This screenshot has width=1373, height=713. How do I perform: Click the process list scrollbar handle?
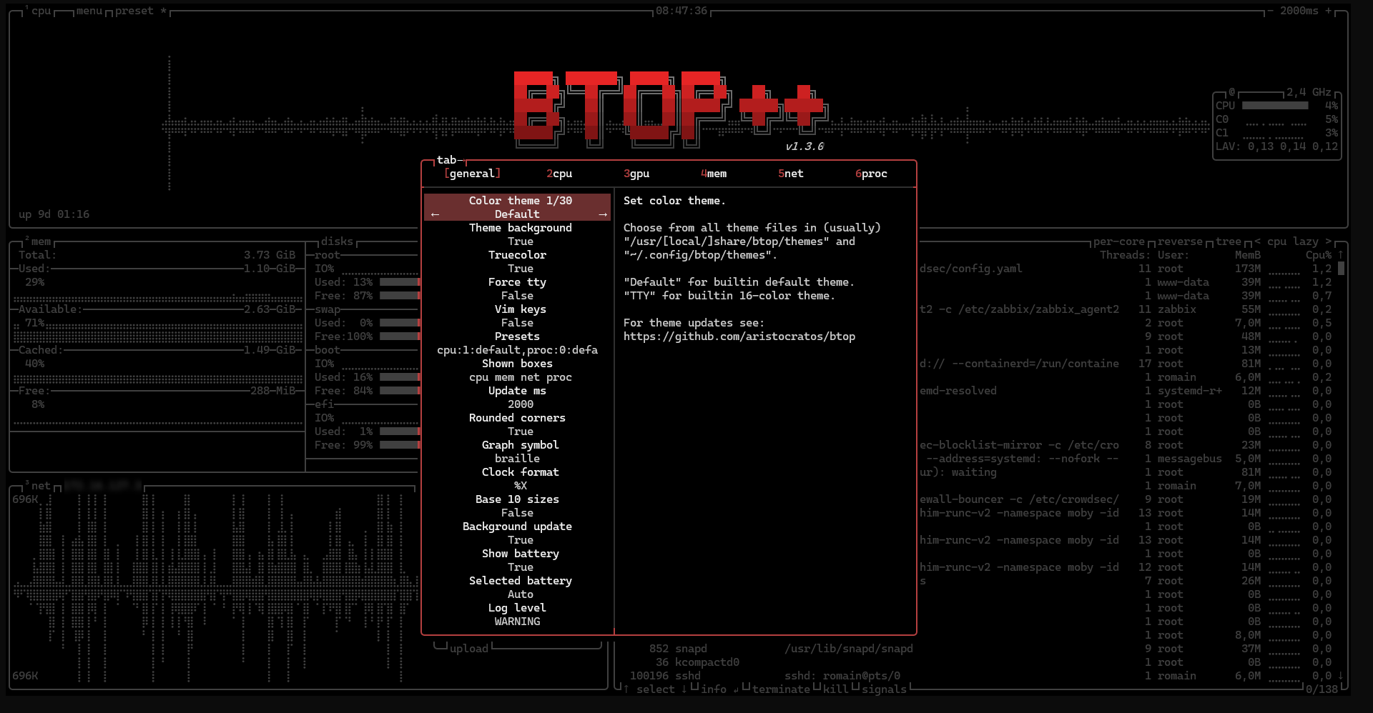click(1342, 269)
